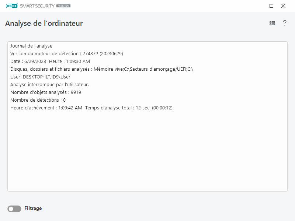295x221 pixels.
Task: Enable the Filtrage toggle switch
Action: [14, 208]
